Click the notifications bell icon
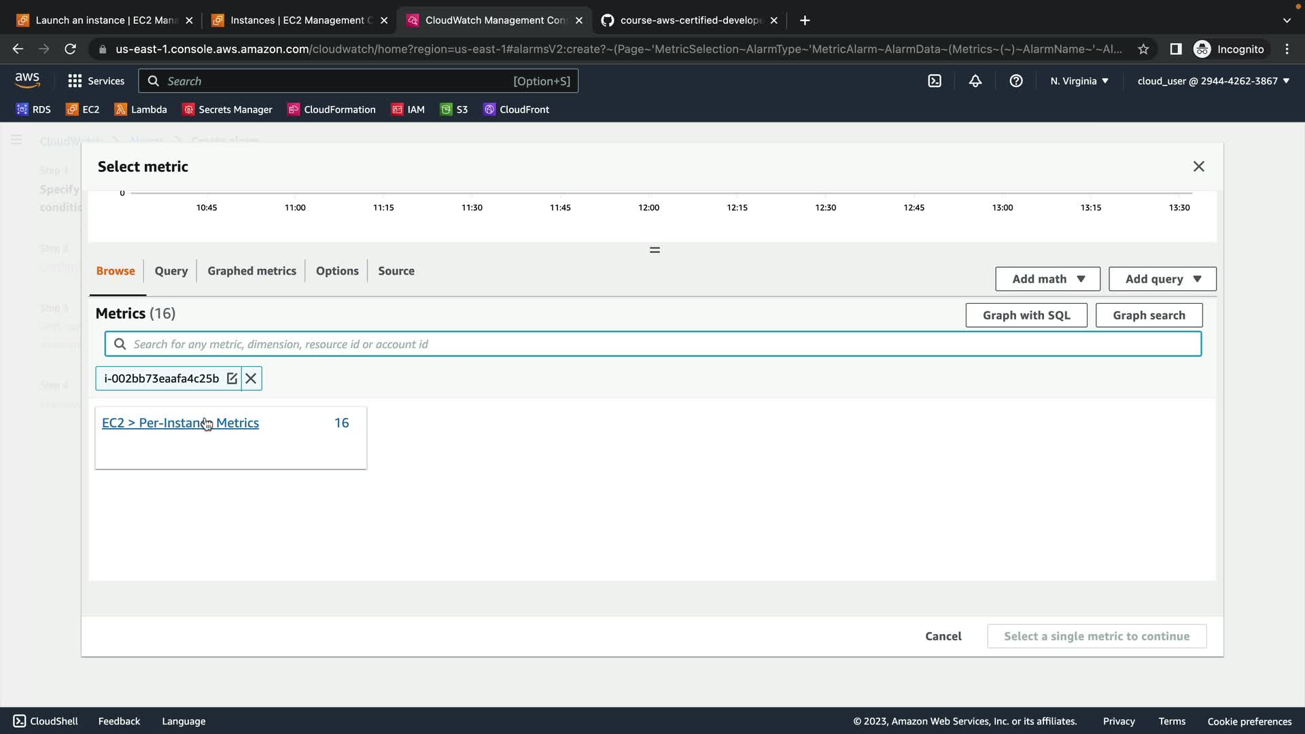 click(x=975, y=81)
